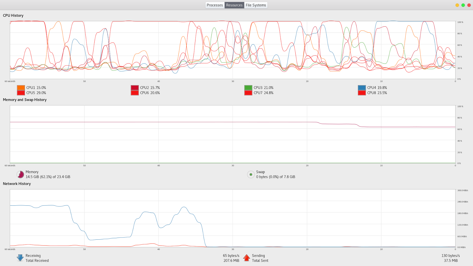Click the Swap circular color icon

[251, 174]
